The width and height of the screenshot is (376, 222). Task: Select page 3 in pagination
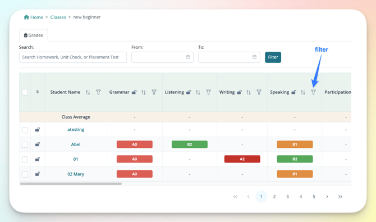287,197
